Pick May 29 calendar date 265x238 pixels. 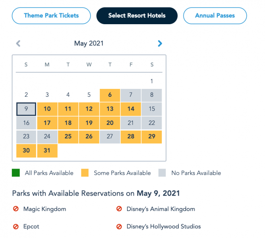(152, 137)
